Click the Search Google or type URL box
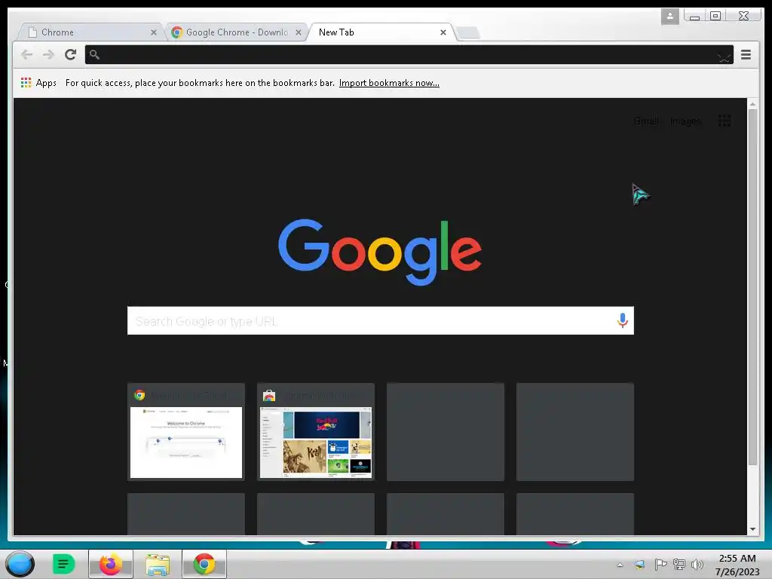The image size is (772, 579). (380, 320)
